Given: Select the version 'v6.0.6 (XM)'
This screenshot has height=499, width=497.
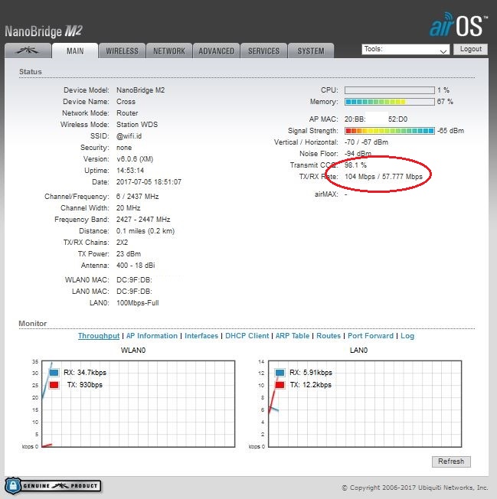Looking at the screenshot, I should pyautogui.click(x=135, y=159).
